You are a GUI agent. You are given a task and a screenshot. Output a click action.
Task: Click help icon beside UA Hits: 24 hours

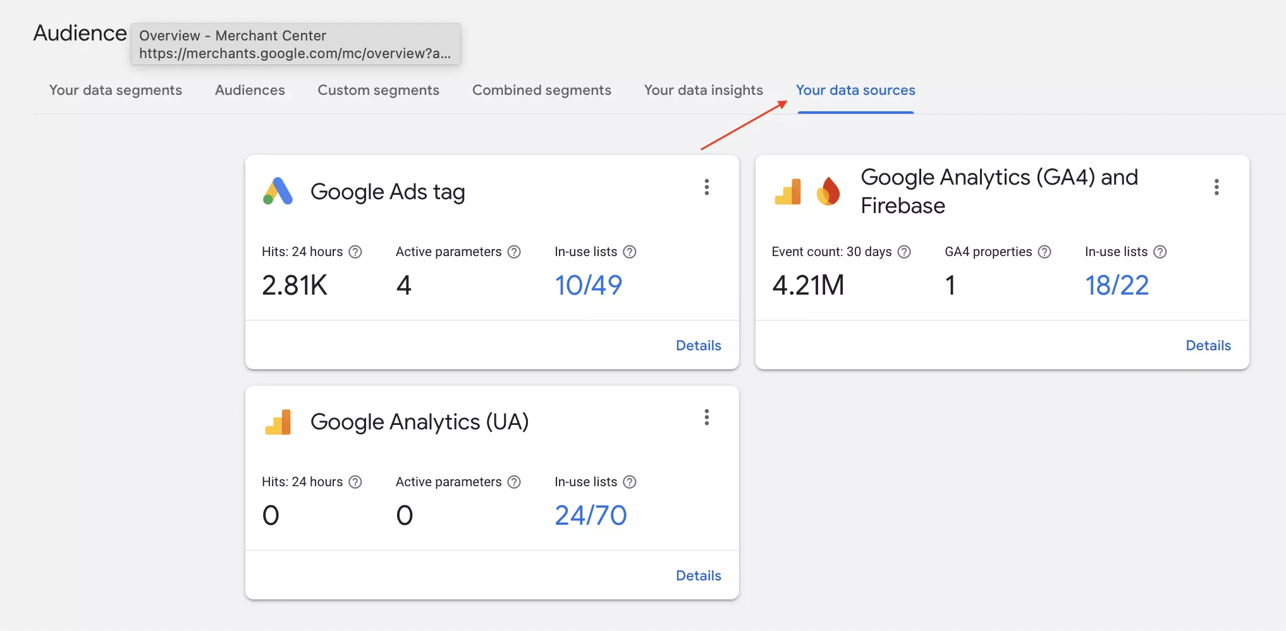pyautogui.click(x=356, y=482)
